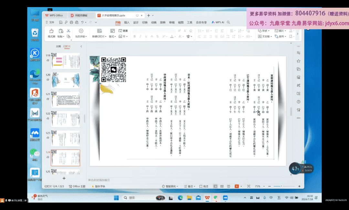Click the Cut scissors icon in ribbon
This screenshot has height=210, width=349.
[x=68, y=31]
